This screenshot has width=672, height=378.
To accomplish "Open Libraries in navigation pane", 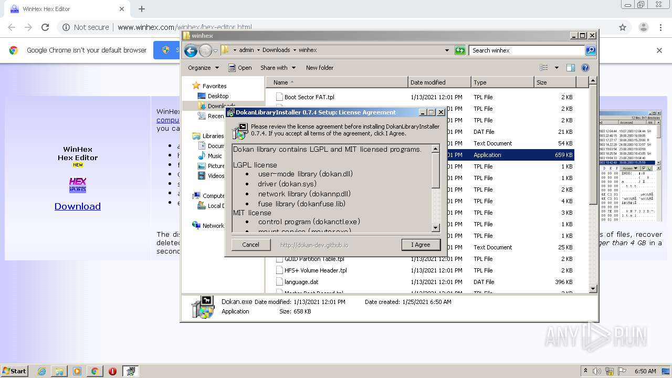I will click(213, 136).
